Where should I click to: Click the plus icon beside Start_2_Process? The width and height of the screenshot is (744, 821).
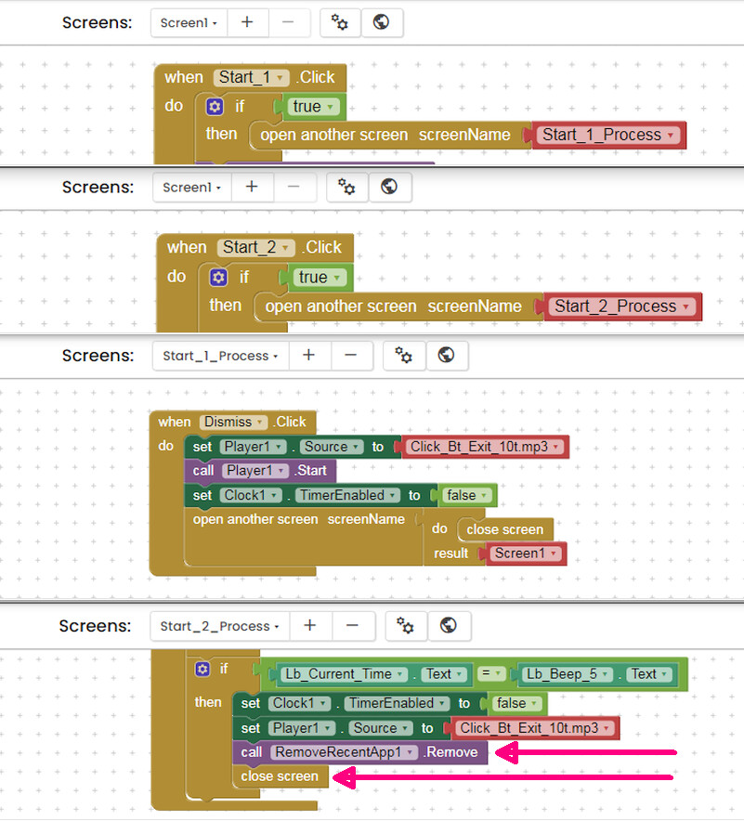310,626
